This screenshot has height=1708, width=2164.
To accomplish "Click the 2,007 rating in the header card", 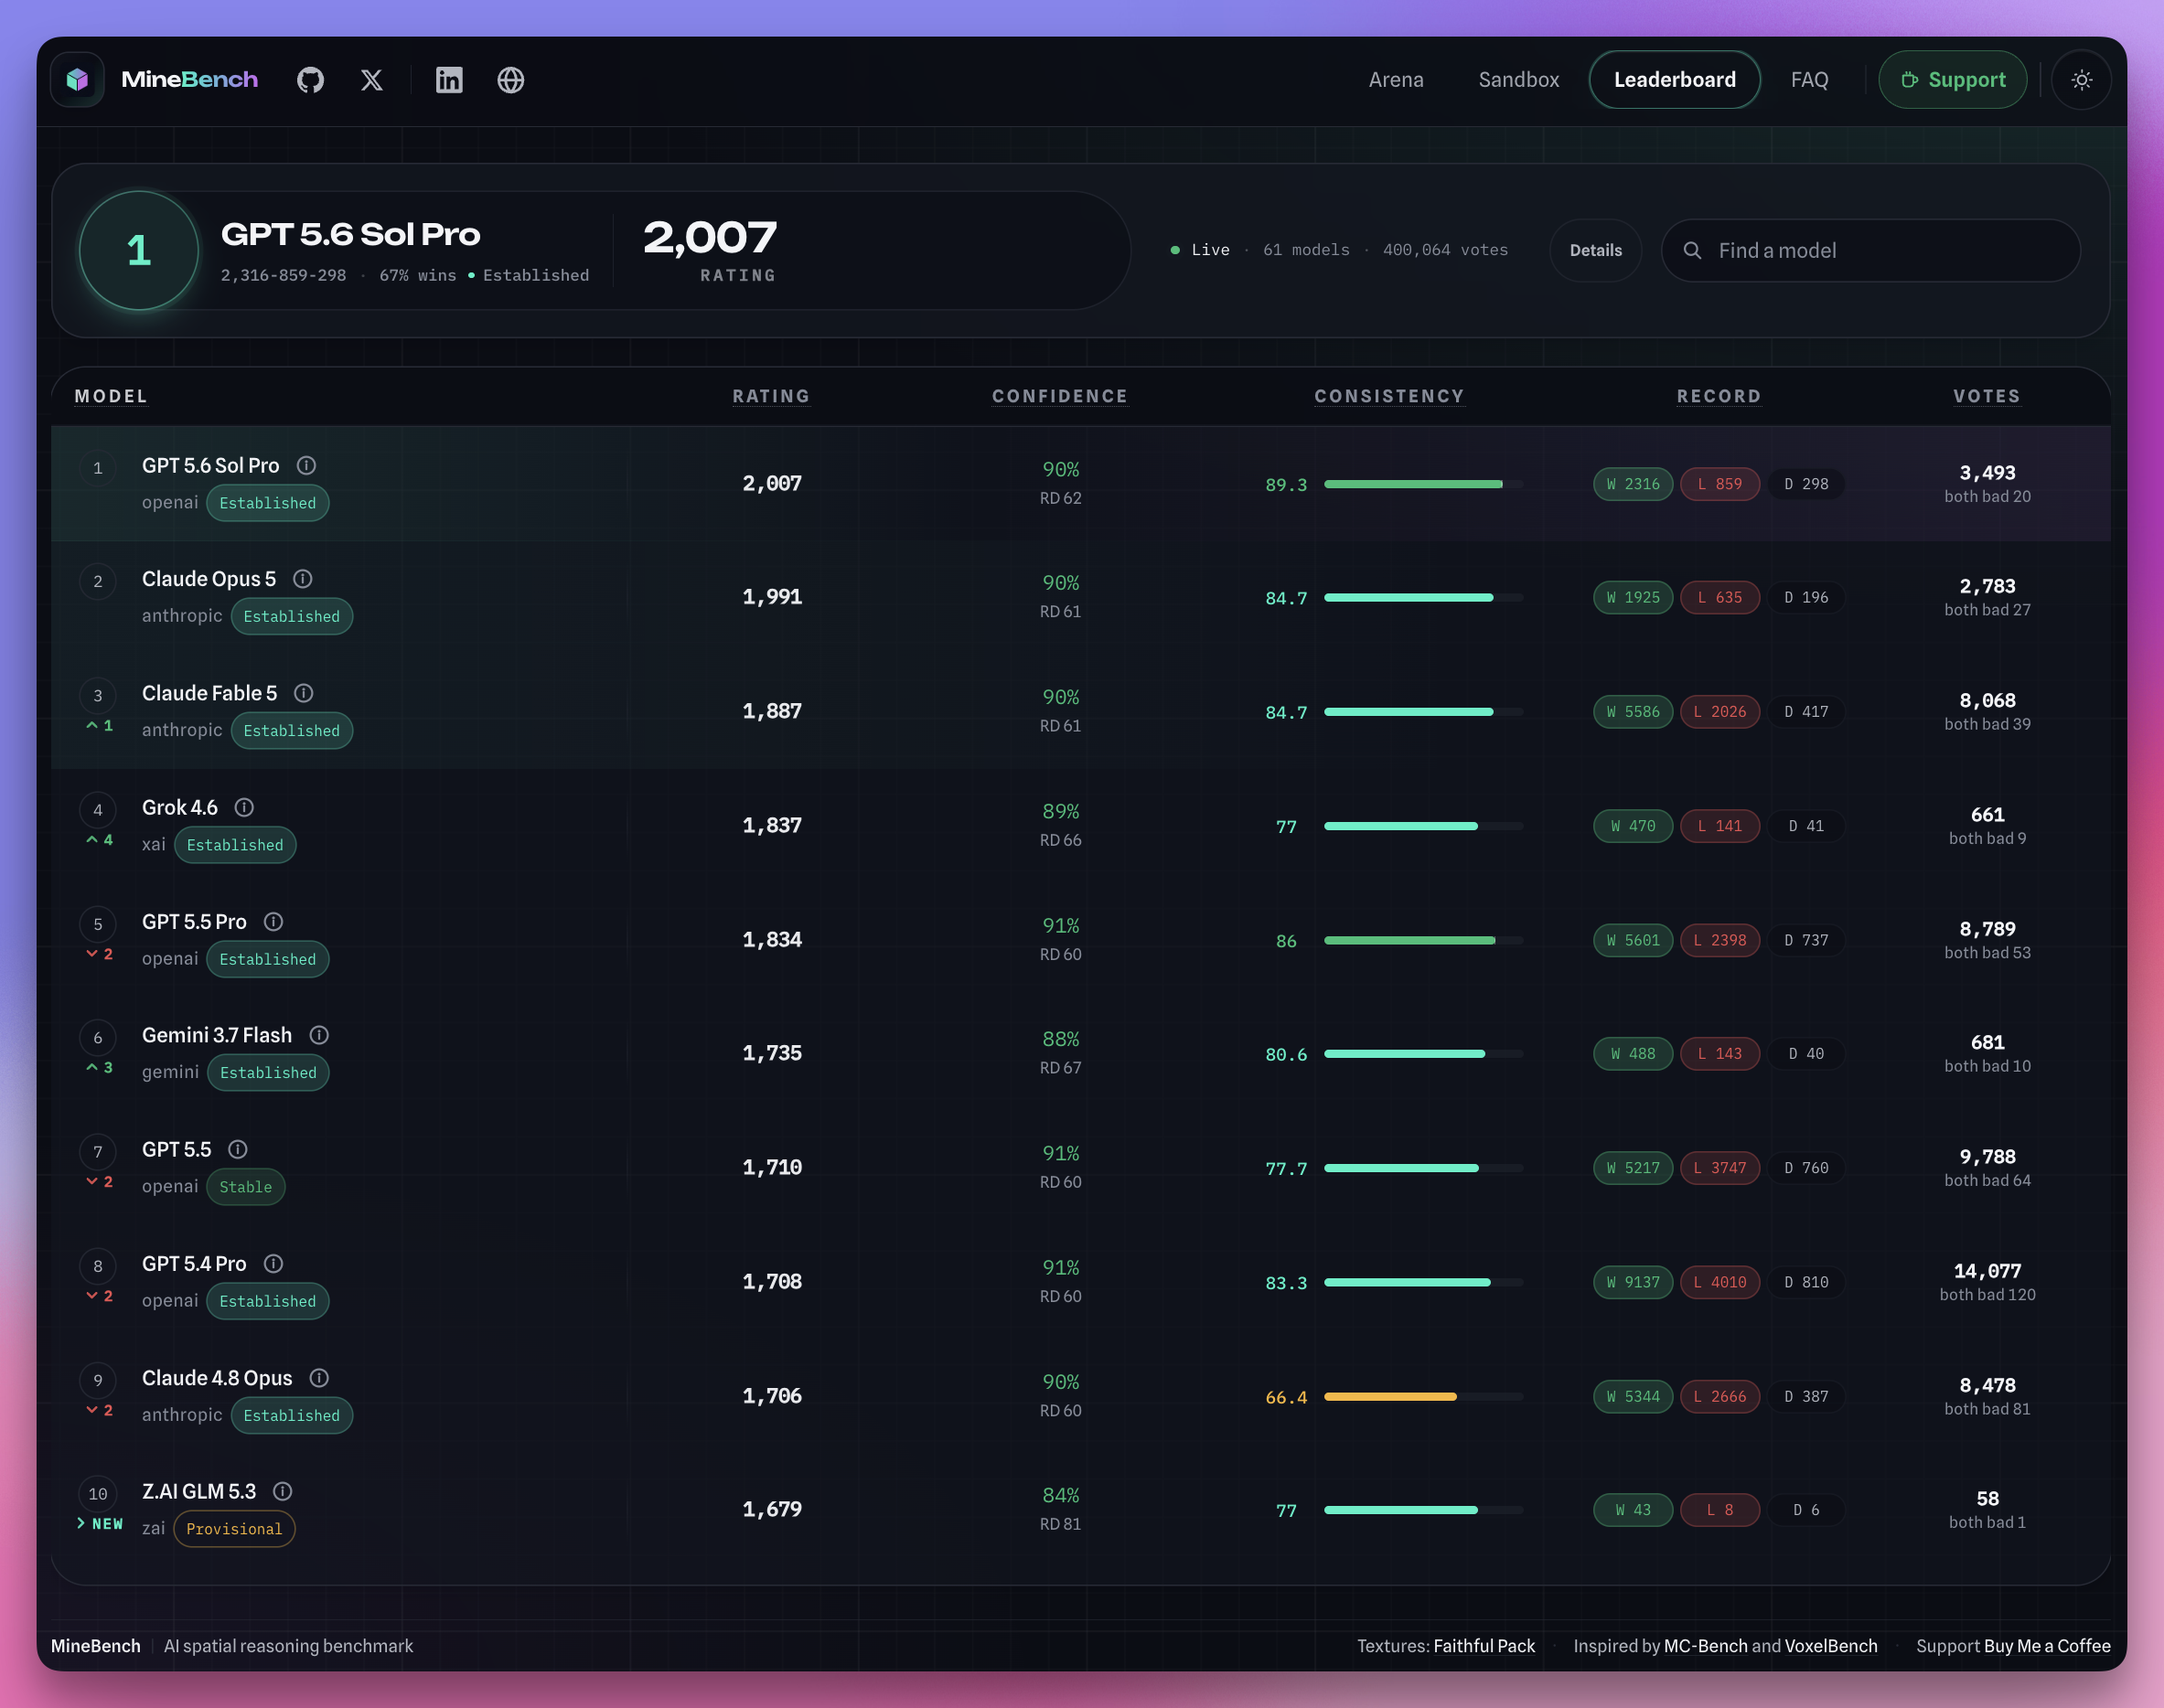I will tap(710, 237).
